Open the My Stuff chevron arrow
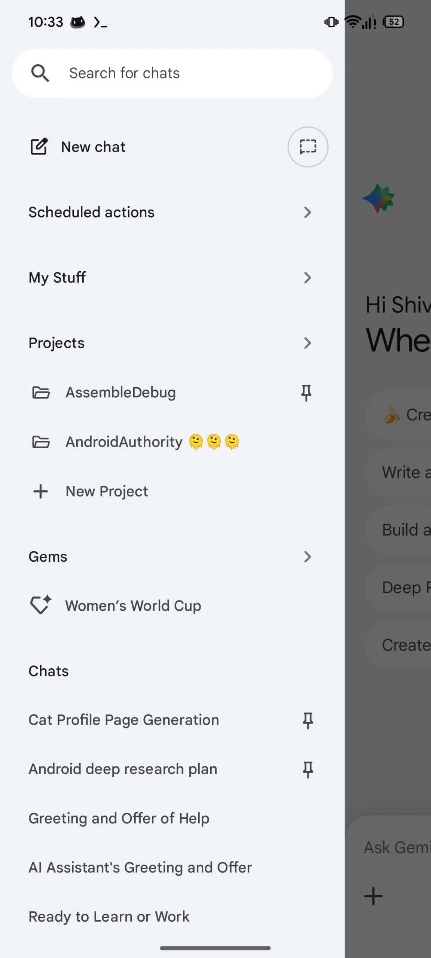The width and height of the screenshot is (431, 958). click(308, 278)
